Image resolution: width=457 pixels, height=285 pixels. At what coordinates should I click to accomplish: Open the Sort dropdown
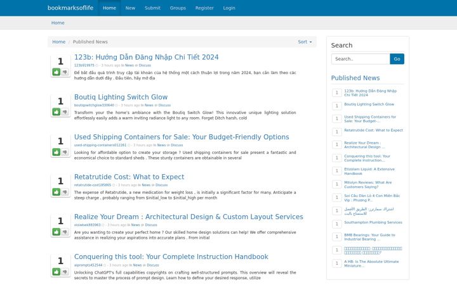pos(305,42)
